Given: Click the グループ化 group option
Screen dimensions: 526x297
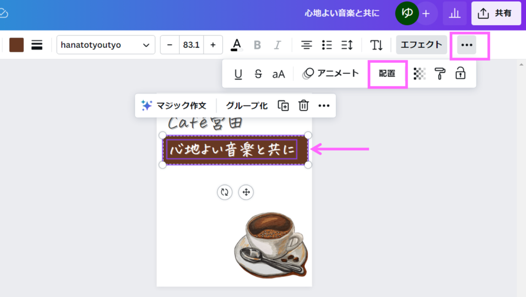Looking at the screenshot, I should (247, 105).
